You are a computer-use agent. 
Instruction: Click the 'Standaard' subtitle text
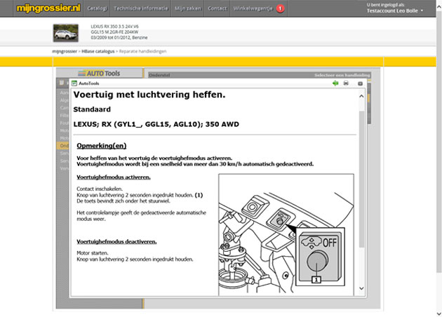[x=92, y=109]
